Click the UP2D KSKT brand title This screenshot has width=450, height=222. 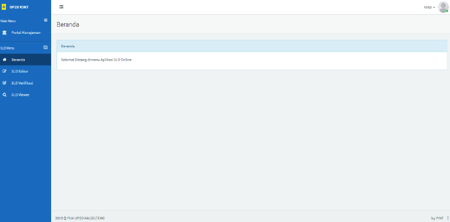tap(19, 7)
